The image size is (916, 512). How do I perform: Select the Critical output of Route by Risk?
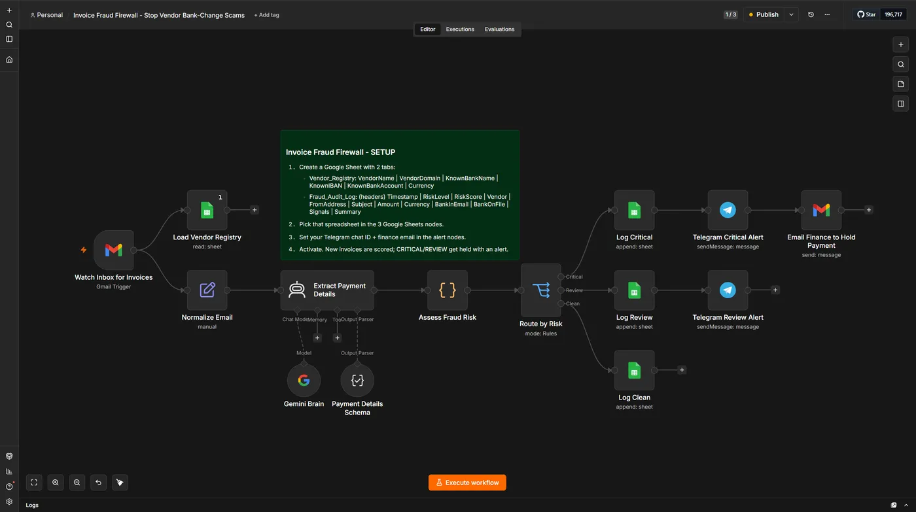click(x=561, y=277)
